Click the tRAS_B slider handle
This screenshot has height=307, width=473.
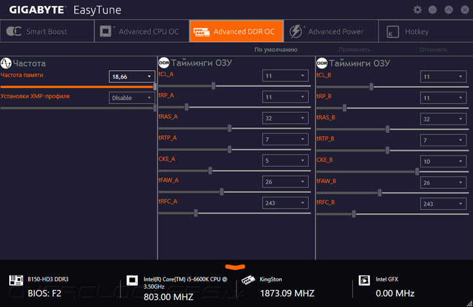[388, 129]
